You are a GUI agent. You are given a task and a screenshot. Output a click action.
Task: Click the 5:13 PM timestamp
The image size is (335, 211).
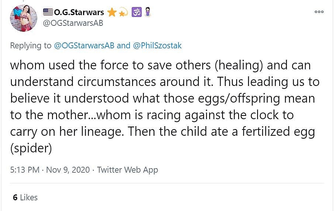(x=25, y=170)
